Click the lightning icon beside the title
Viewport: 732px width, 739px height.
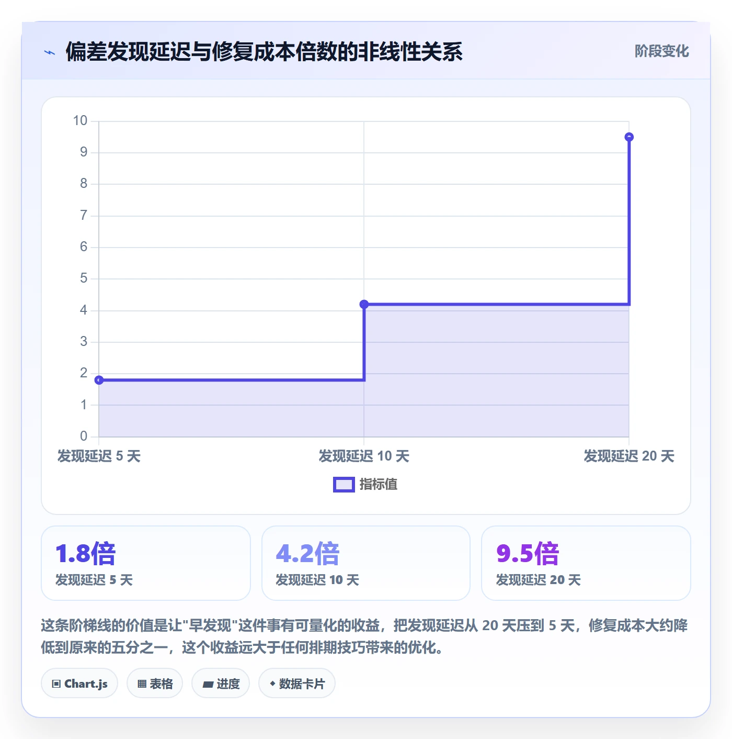(x=50, y=52)
